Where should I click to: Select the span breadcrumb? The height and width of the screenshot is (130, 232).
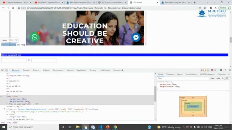[15, 122]
